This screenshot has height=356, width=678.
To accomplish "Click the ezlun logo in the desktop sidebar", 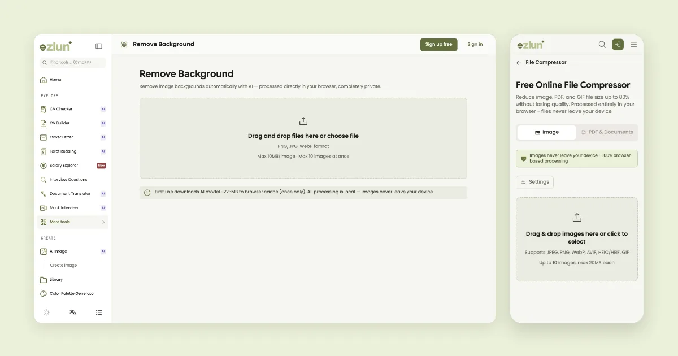I will [x=55, y=46].
